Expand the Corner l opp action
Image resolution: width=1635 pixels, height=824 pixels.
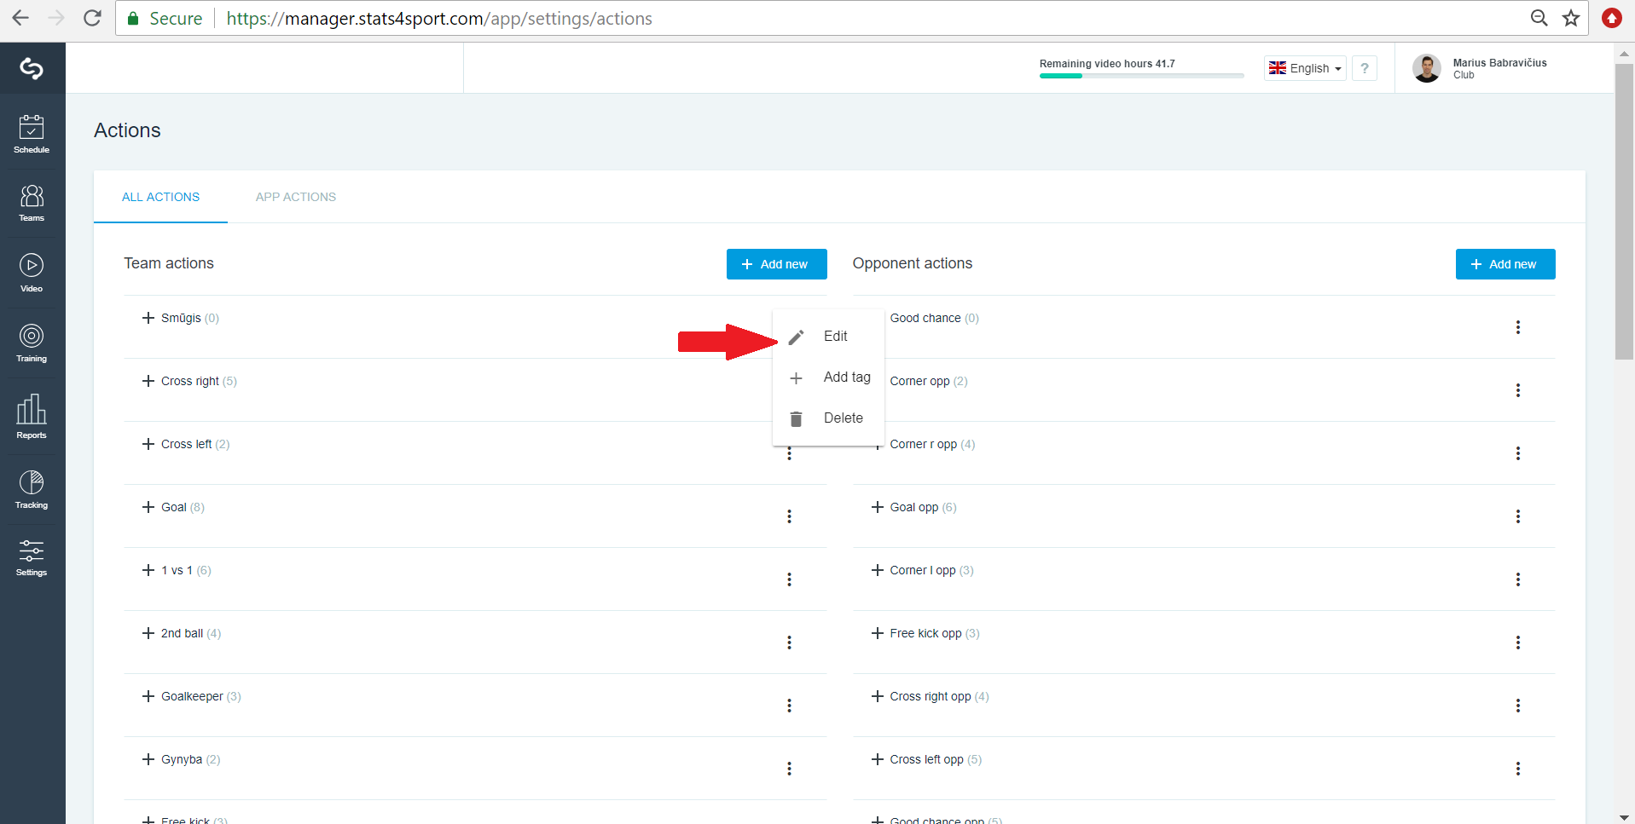click(878, 570)
